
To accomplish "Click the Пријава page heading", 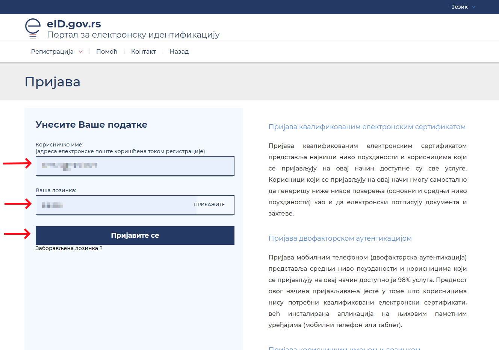I will 52,82.
